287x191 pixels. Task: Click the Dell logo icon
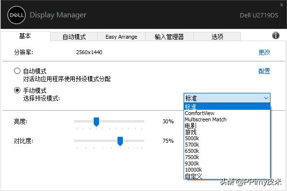coord(17,15)
